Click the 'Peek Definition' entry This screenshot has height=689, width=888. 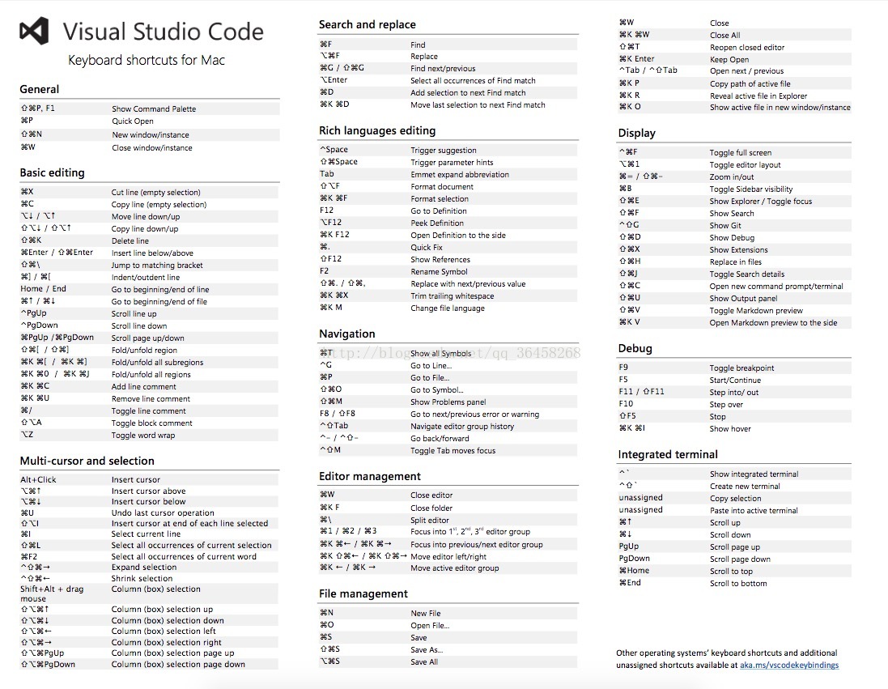[437, 223]
